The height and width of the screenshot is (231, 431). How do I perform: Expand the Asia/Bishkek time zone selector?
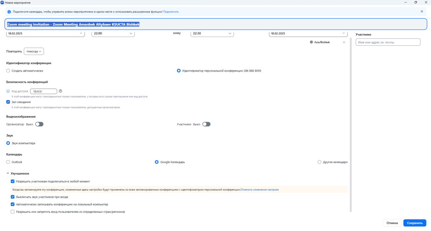pyautogui.click(x=328, y=42)
